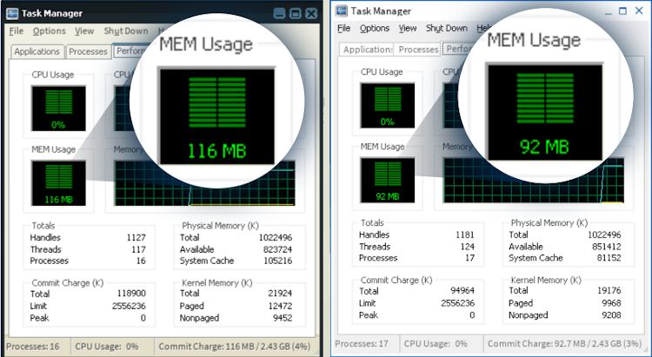Click status bar Processes: 17
652x357 pixels.
[x=362, y=344]
